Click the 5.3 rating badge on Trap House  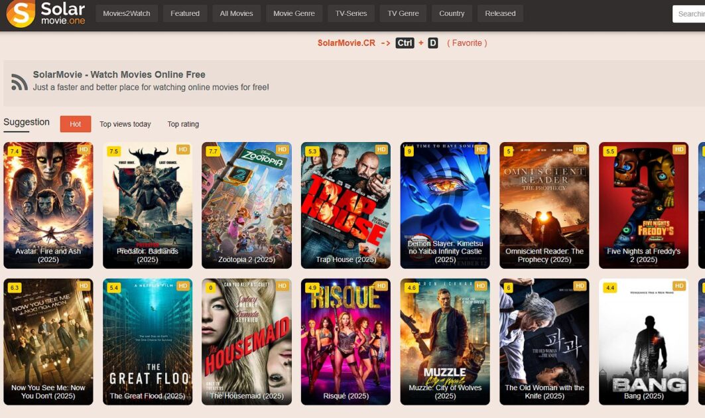pyautogui.click(x=312, y=151)
